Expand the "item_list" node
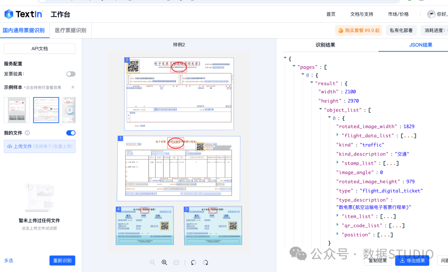 (337, 215)
